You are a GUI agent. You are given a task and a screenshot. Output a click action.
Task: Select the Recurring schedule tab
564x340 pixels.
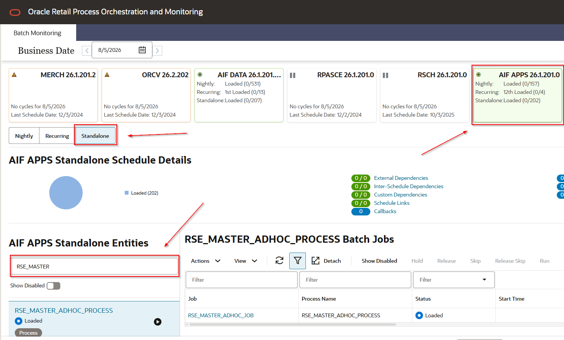point(57,136)
